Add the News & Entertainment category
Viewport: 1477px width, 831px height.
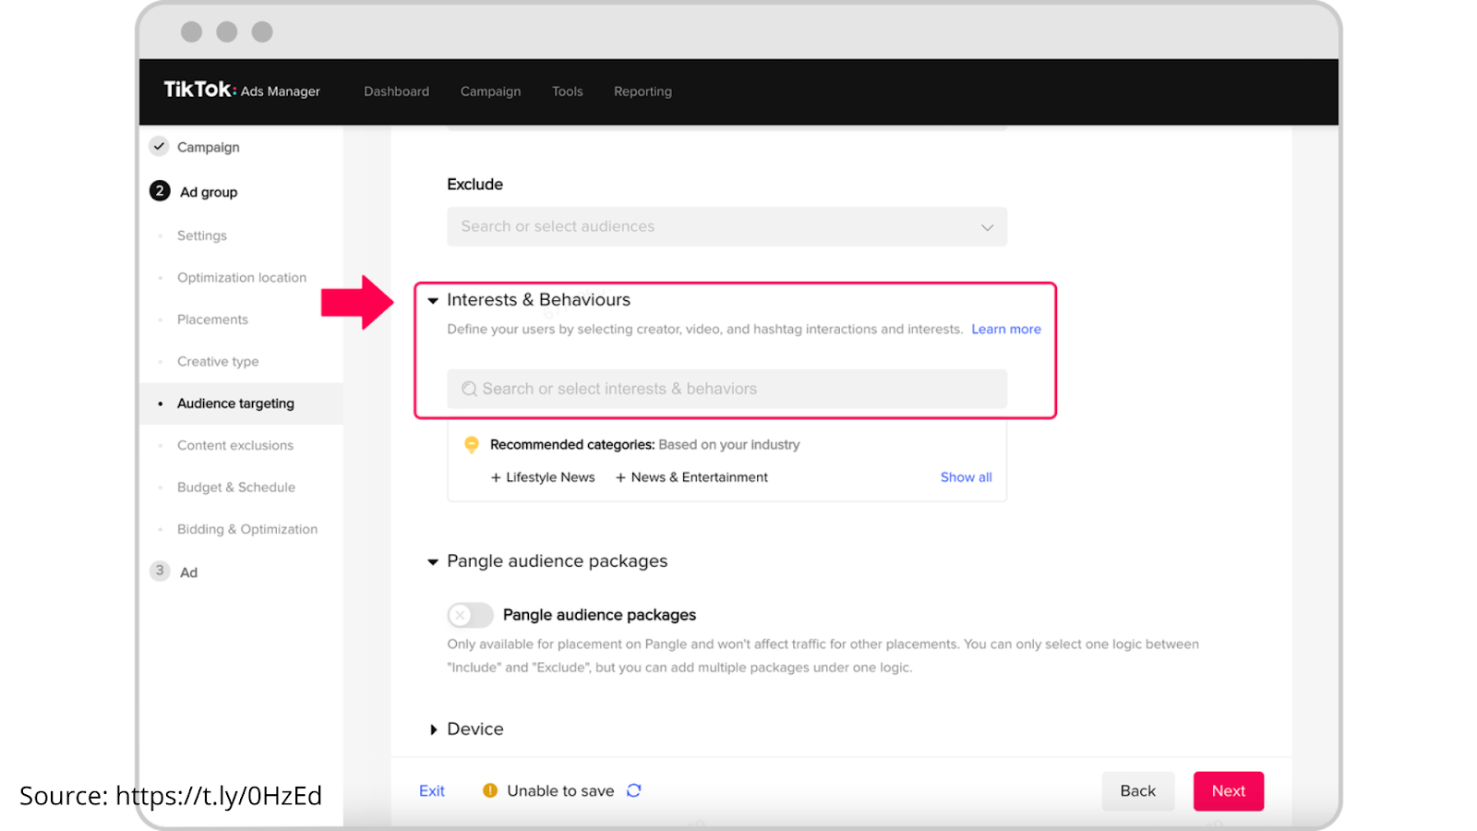click(691, 477)
